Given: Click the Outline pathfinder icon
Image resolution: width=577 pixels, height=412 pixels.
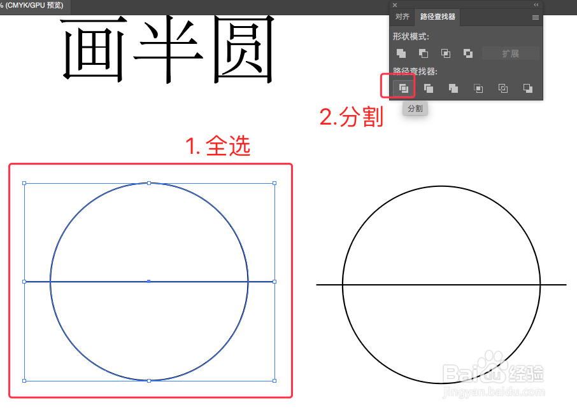Looking at the screenshot, I should (x=503, y=88).
